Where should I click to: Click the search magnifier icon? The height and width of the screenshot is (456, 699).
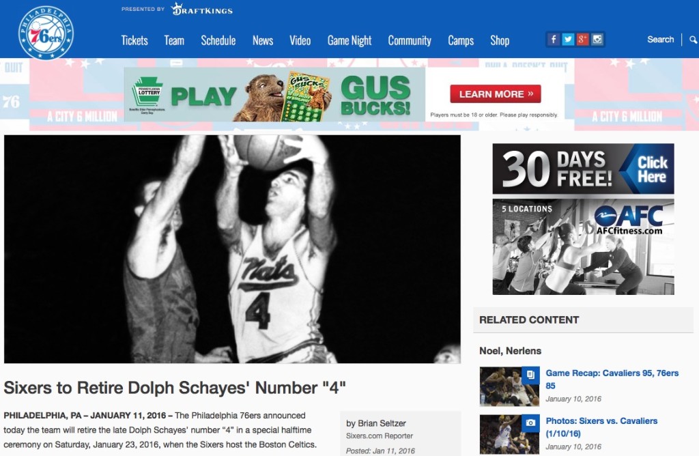(694, 40)
